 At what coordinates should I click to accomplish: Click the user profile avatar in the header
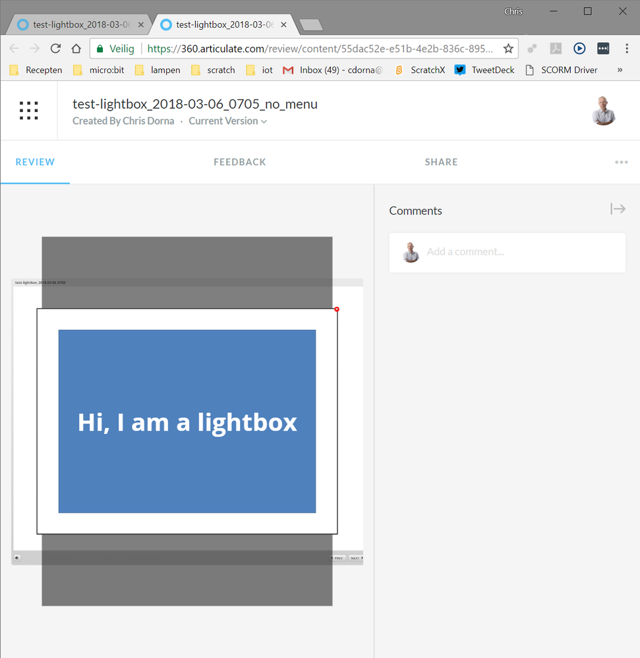tap(603, 111)
